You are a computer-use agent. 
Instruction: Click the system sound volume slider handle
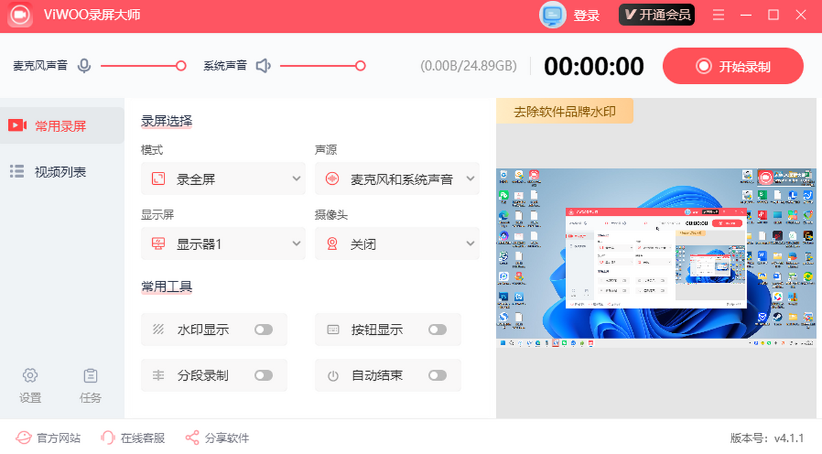[x=360, y=66]
